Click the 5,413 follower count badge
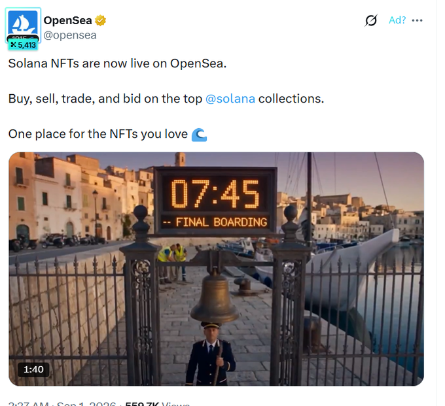The width and height of the screenshot is (445, 406). tap(23, 45)
